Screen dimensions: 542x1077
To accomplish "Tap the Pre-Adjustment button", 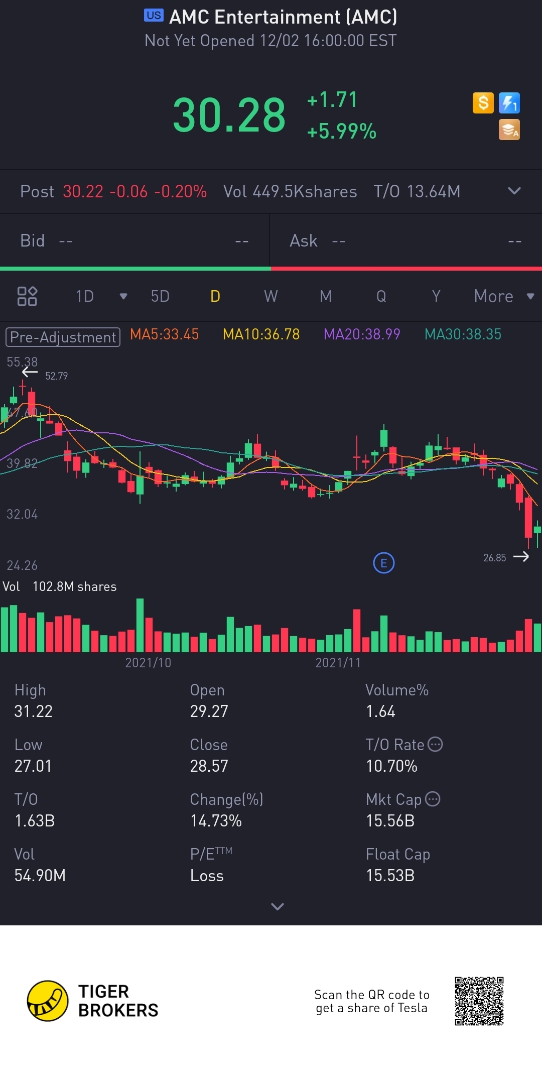I will tap(63, 337).
